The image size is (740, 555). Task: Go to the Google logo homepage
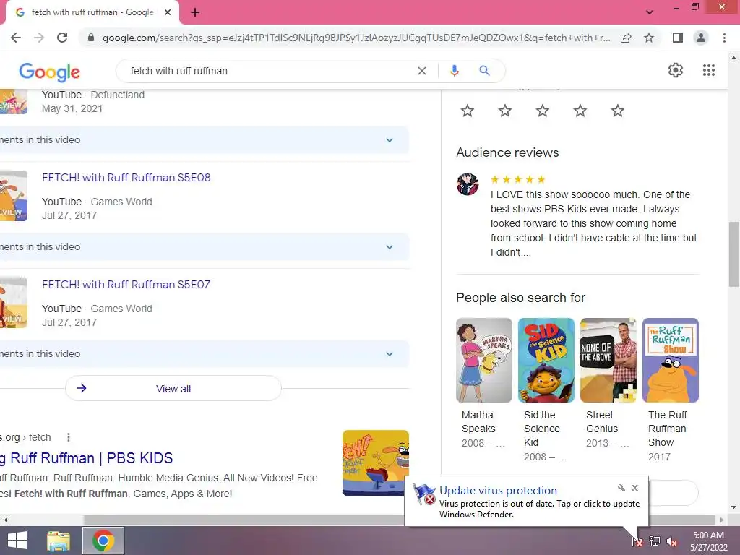[x=50, y=72]
